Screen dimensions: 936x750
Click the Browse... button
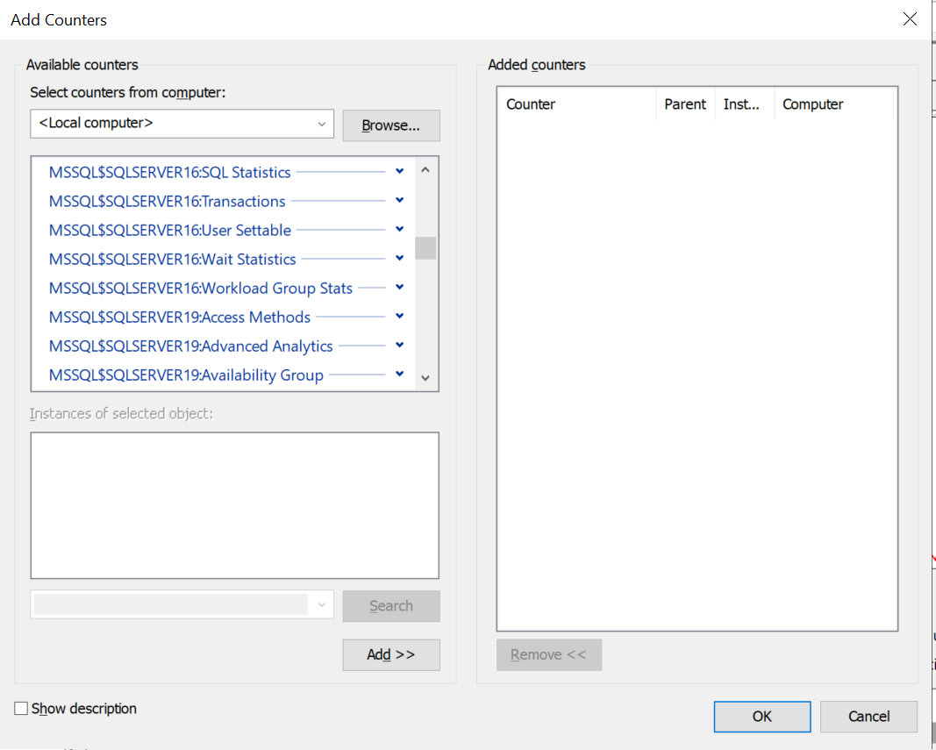pos(391,125)
